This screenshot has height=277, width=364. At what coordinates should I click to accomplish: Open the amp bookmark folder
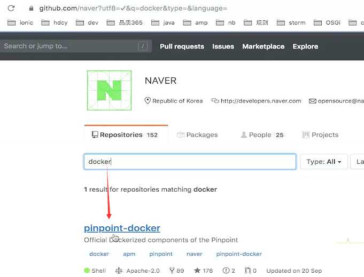click(195, 22)
